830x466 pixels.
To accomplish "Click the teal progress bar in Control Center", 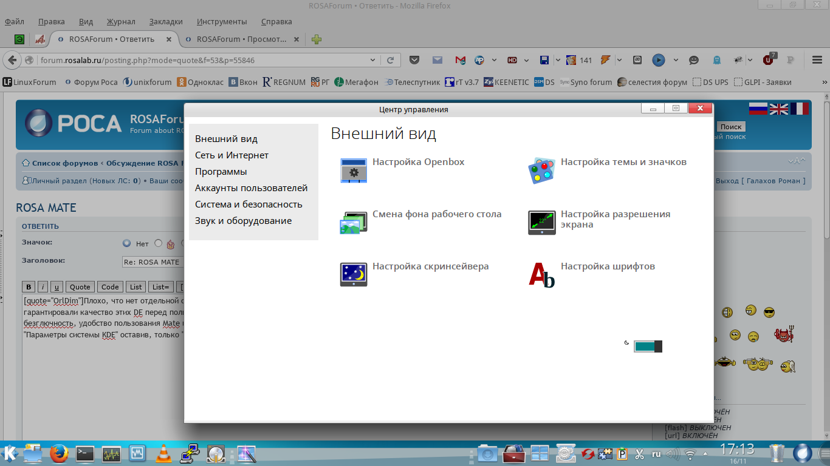I will click(x=648, y=346).
